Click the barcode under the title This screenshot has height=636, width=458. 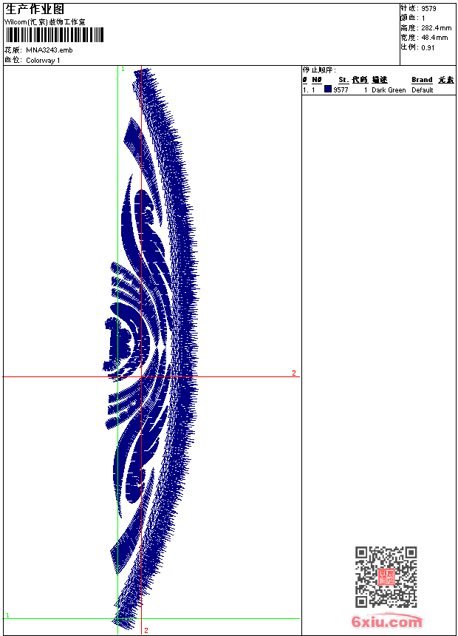(55, 35)
